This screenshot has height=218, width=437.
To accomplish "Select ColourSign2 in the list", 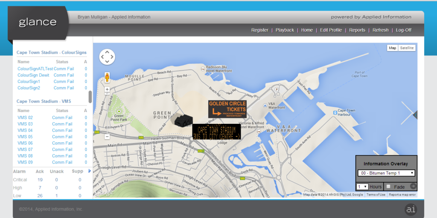I will [x=29, y=88].
